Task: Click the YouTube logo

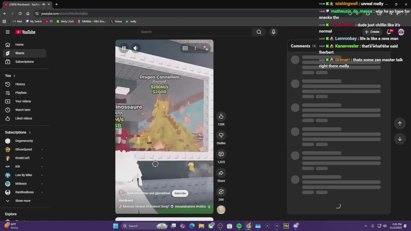Action: click(x=25, y=32)
